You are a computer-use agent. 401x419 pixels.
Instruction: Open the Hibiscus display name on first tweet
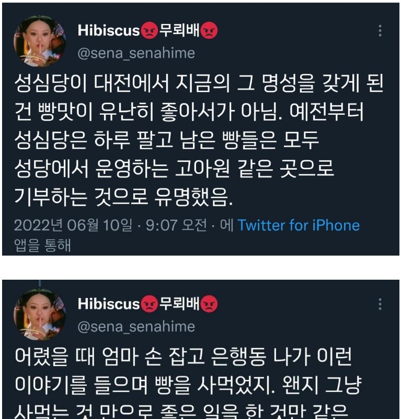(x=109, y=30)
